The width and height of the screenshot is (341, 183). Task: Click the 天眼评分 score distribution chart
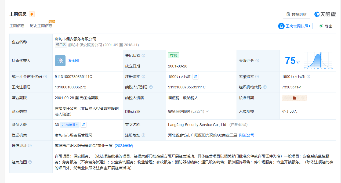tap(318, 61)
